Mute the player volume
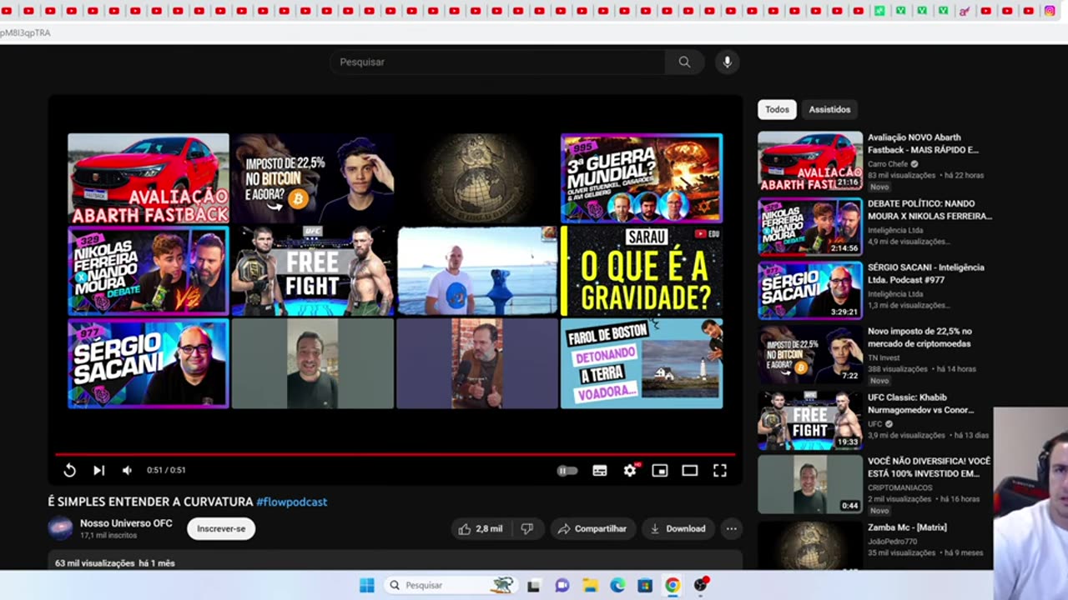 (x=127, y=470)
